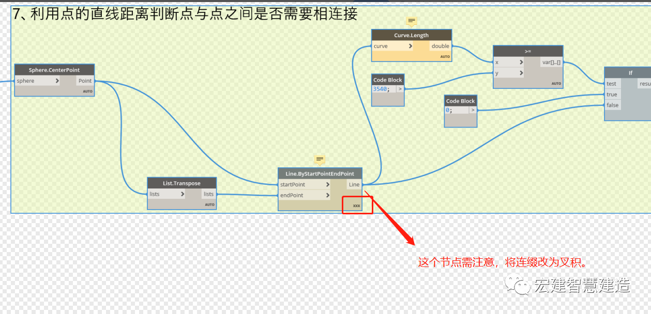
Task: Click the lists input port label on List.Transpose
Action: 155,194
